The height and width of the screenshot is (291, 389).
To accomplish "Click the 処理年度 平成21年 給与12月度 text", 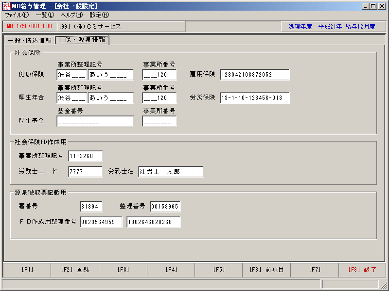I will point(332,27).
